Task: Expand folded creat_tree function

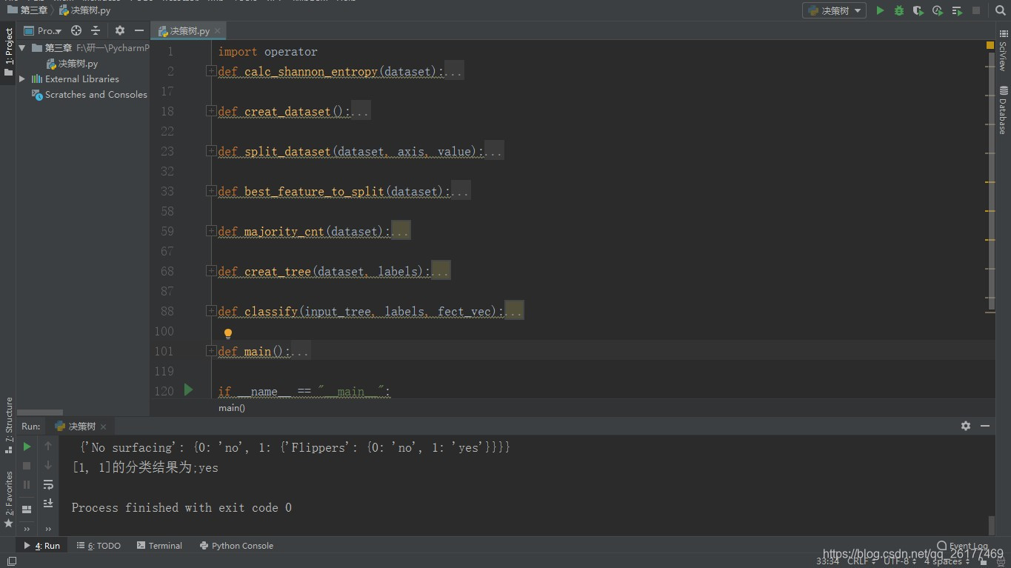Action: (211, 271)
